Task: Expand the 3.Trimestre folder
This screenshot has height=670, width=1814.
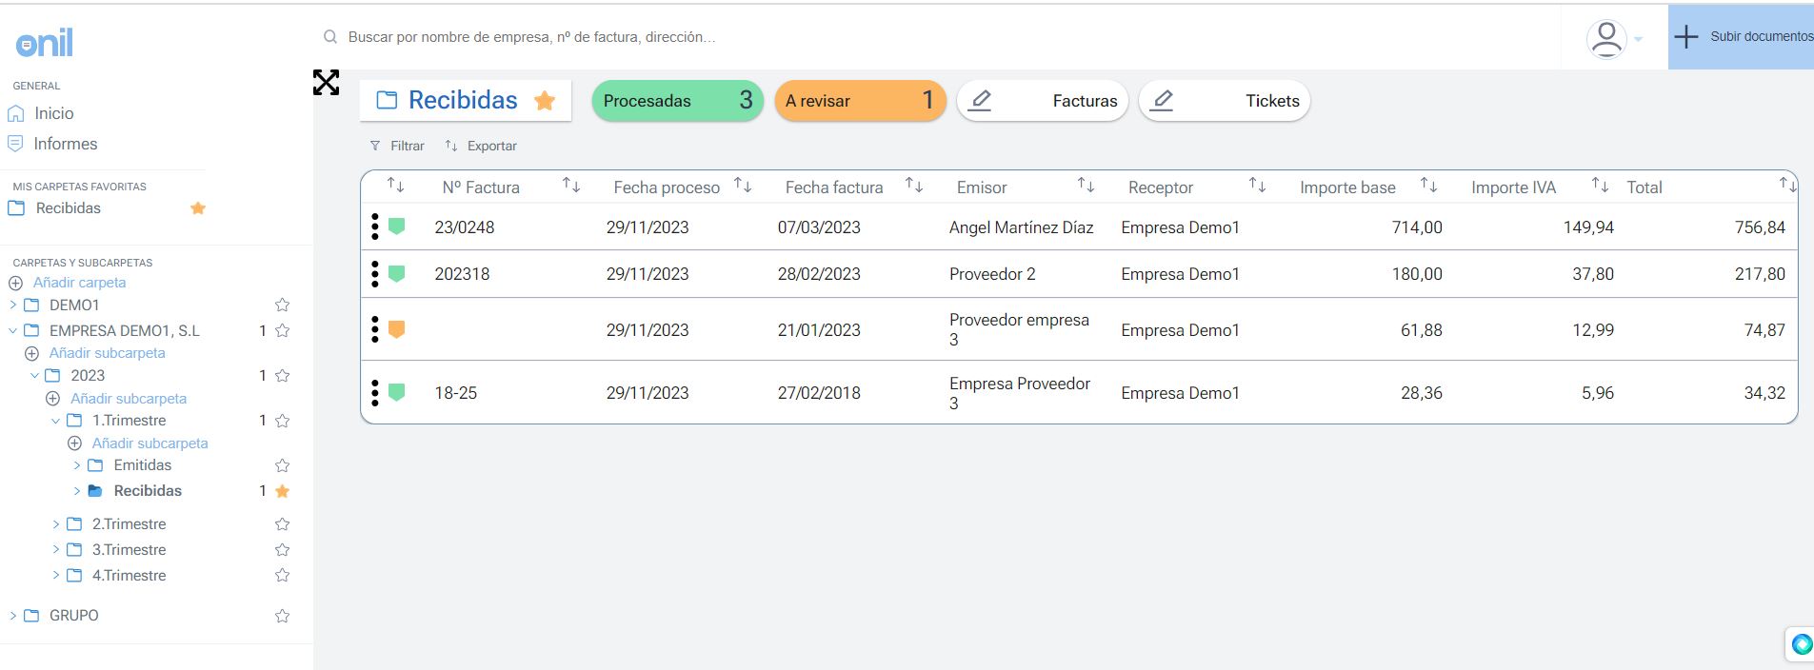Action: pos(56,550)
